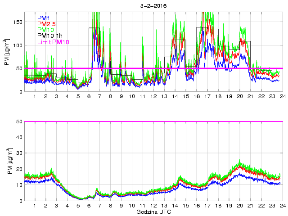
Task: Click the PM1 legend entry
Action: (44, 18)
